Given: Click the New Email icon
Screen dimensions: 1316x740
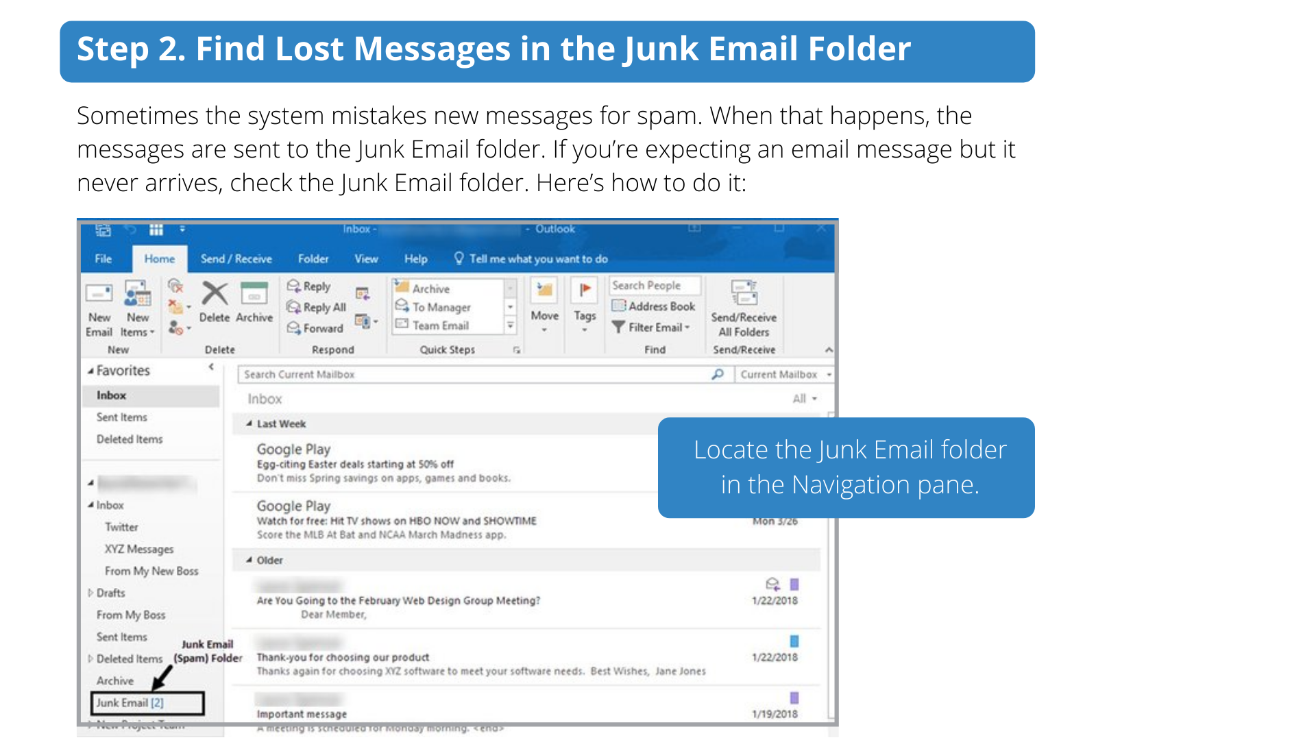Looking at the screenshot, I should pyautogui.click(x=99, y=295).
